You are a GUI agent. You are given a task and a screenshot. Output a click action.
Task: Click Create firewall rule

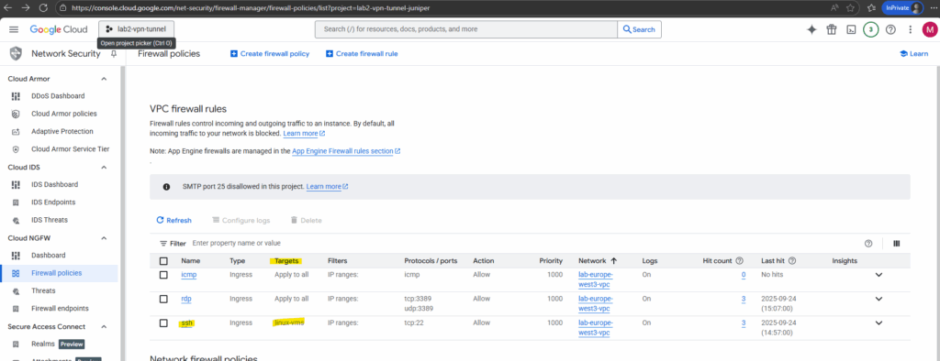click(x=362, y=54)
